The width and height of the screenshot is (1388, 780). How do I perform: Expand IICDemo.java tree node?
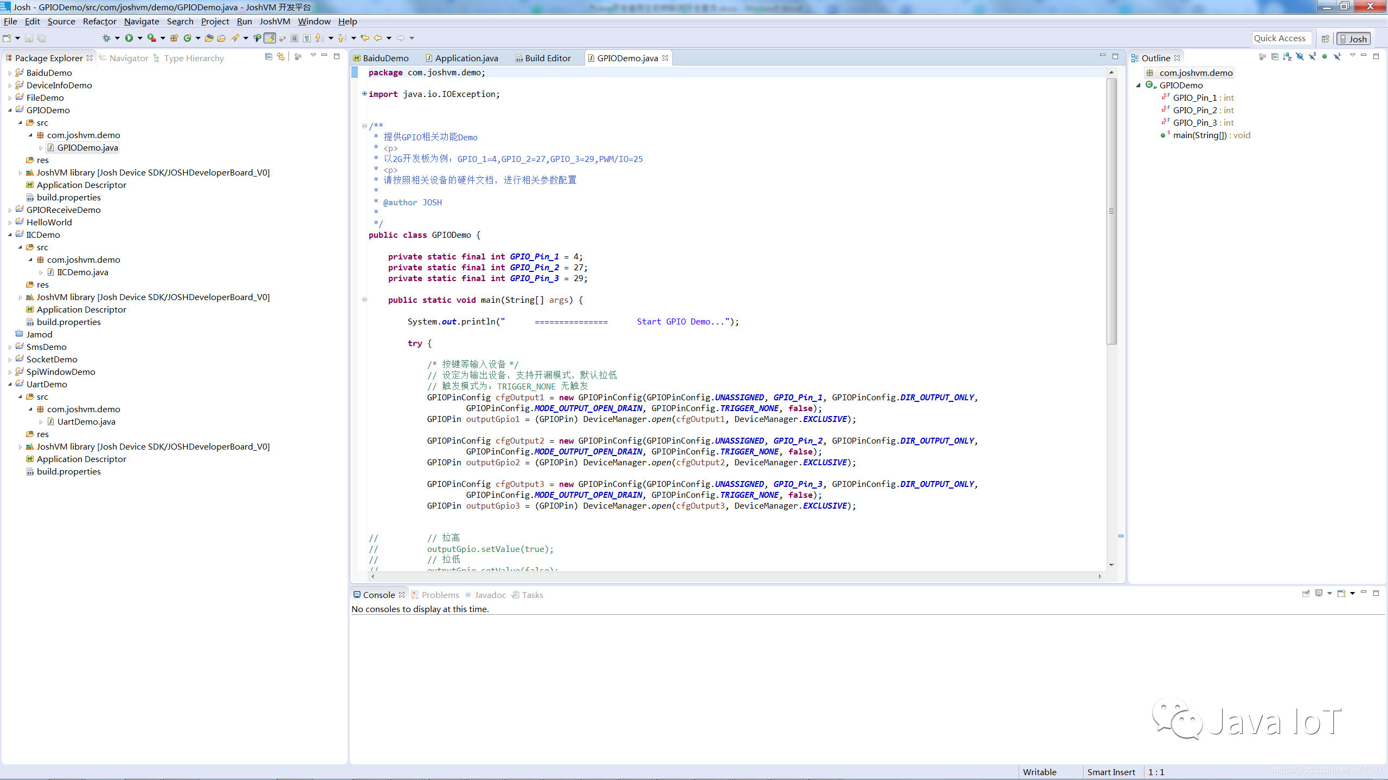pos(41,272)
